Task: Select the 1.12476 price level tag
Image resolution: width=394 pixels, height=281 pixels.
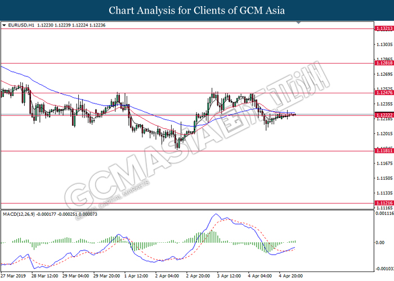Action: pos(384,93)
